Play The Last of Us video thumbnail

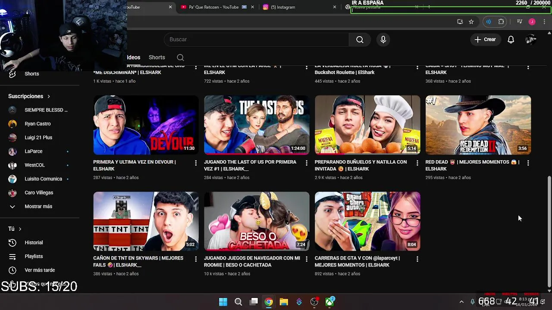coord(257,125)
